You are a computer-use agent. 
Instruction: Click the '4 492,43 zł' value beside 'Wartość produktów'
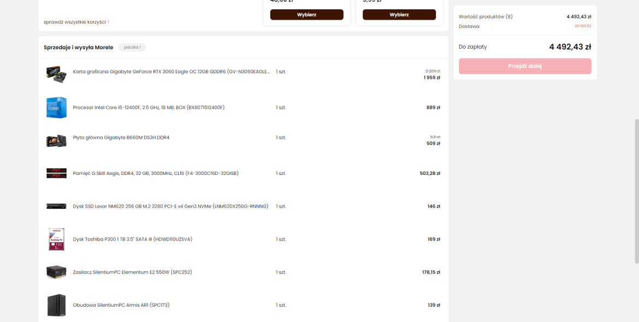(579, 17)
